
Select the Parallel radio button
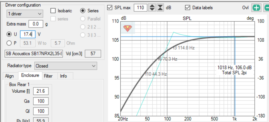tap(83, 19)
